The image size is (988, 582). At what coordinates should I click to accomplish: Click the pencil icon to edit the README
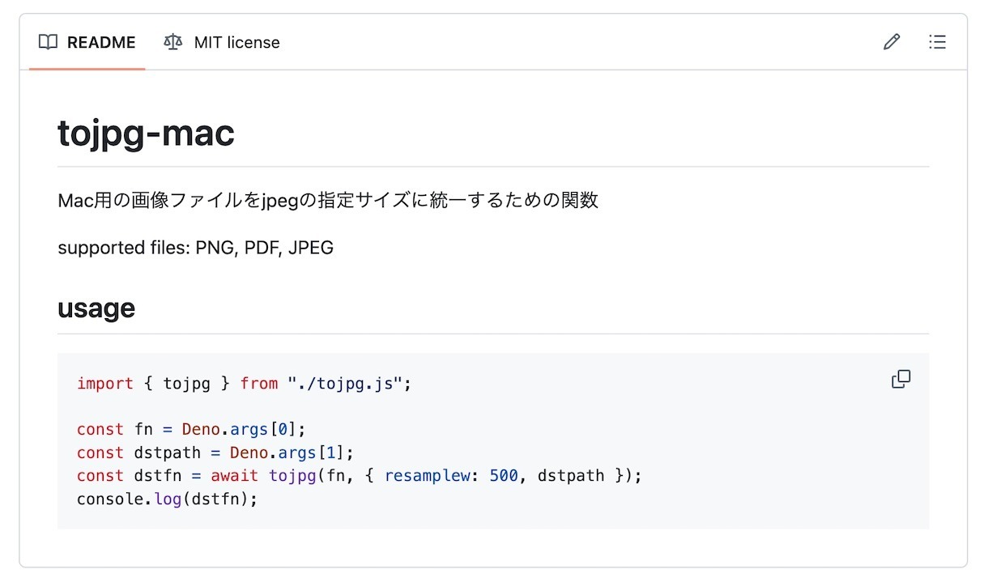click(x=892, y=42)
